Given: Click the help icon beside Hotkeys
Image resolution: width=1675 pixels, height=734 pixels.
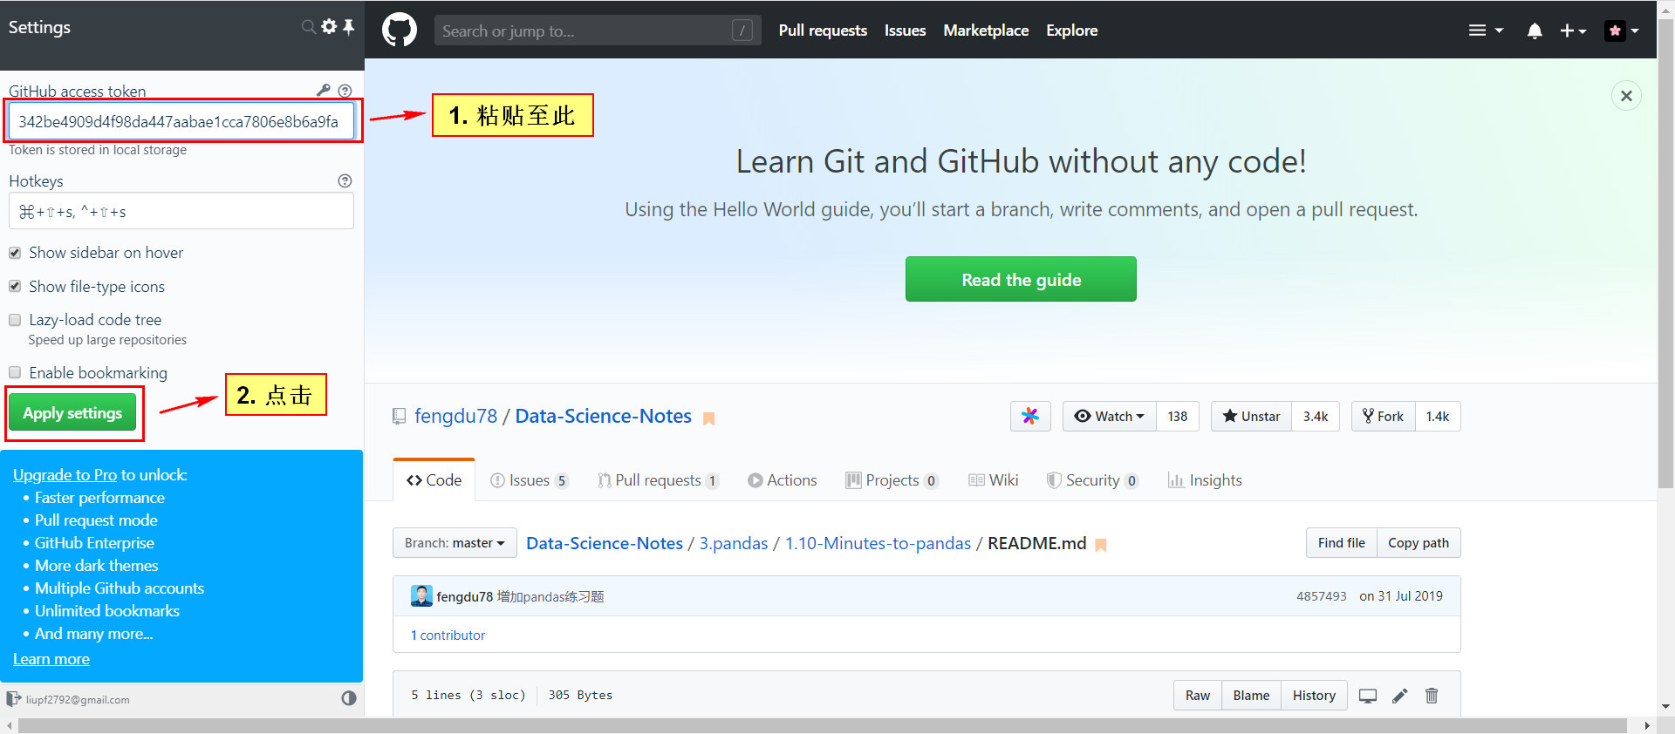Looking at the screenshot, I should pyautogui.click(x=345, y=180).
